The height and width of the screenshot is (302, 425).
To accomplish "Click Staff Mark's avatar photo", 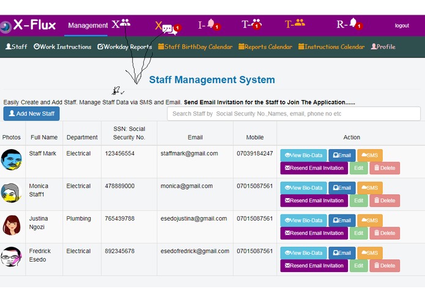I will [x=12, y=160].
